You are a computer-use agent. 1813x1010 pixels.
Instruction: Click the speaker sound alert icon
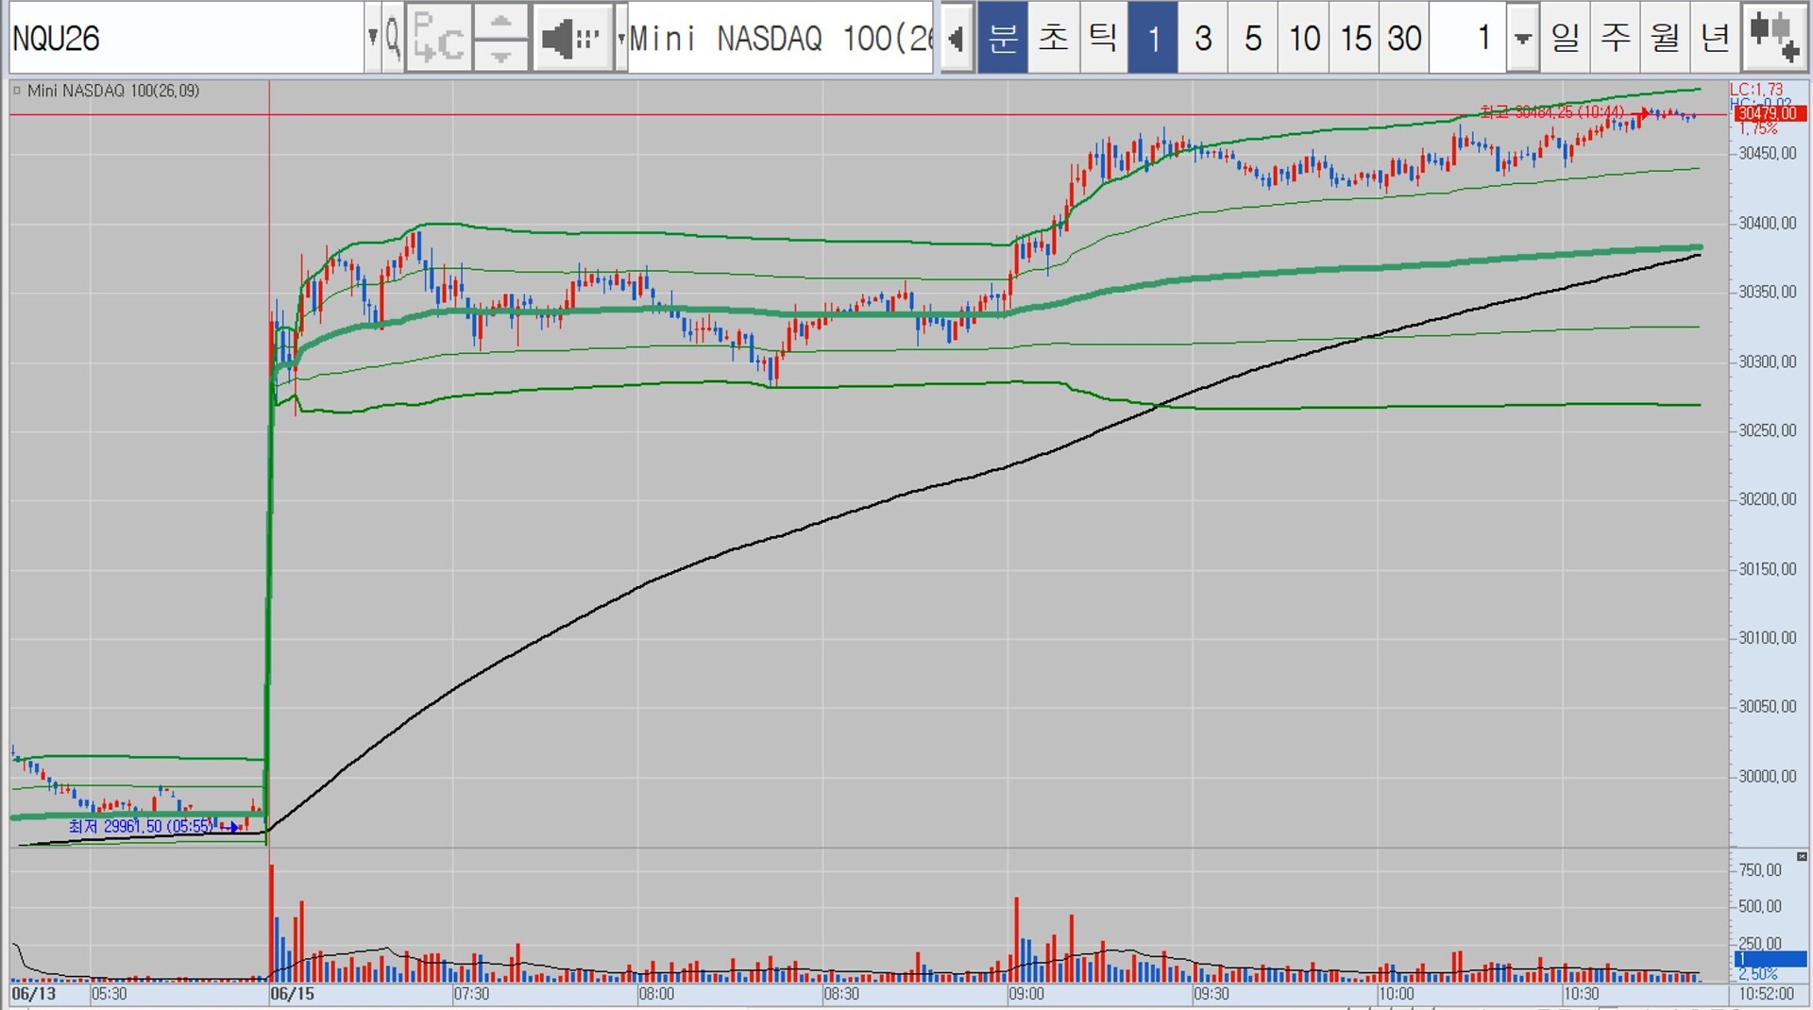(x=573, y=38)
